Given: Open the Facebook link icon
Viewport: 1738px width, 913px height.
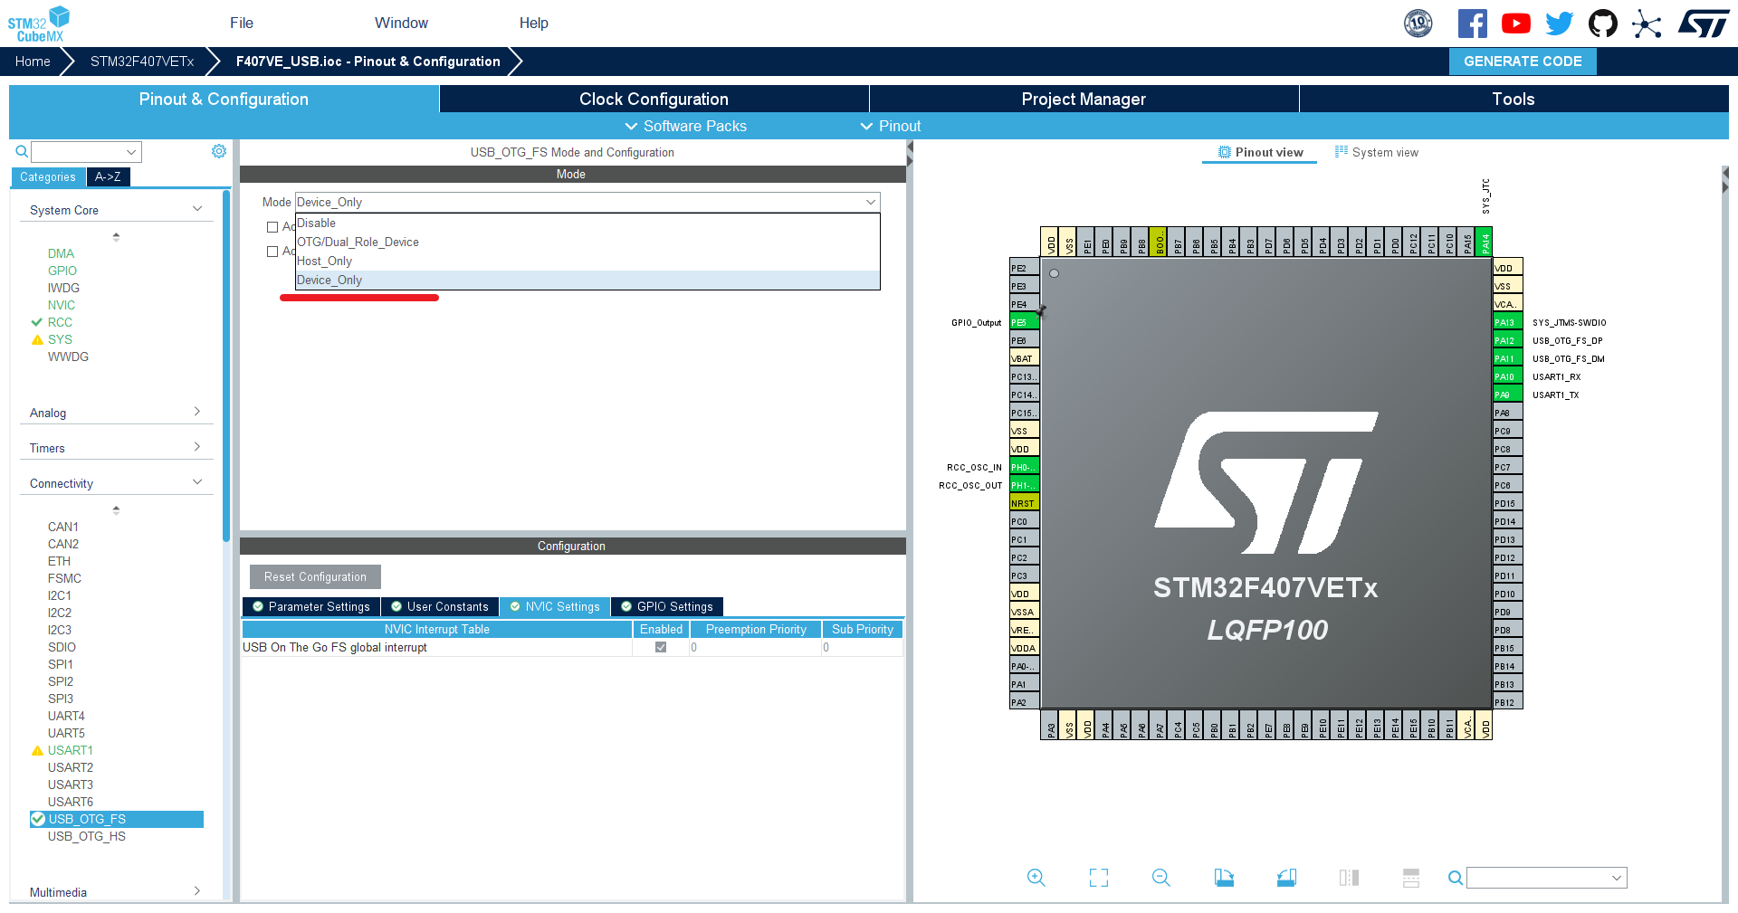Looking at the screenshot, I should click(1473, 24).
